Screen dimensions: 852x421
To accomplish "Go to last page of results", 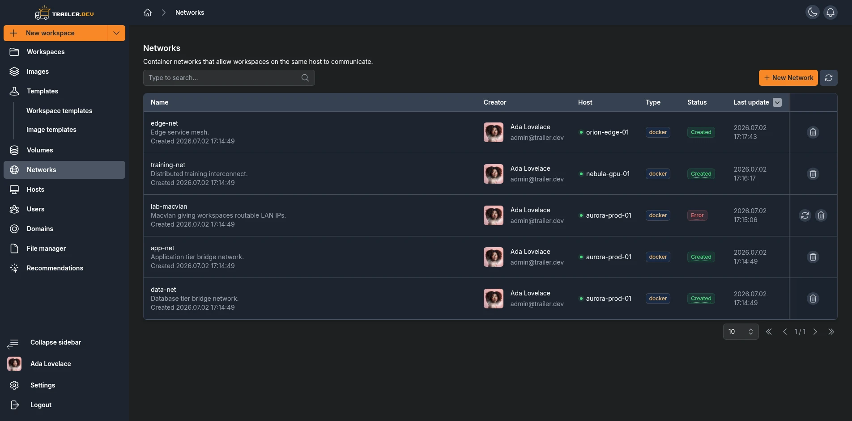I will click(x=831, y=332).
